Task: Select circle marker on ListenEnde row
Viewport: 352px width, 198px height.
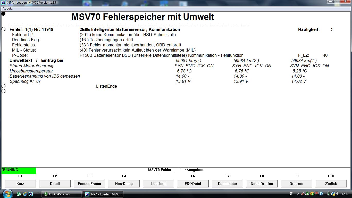Action: (3, 86)
